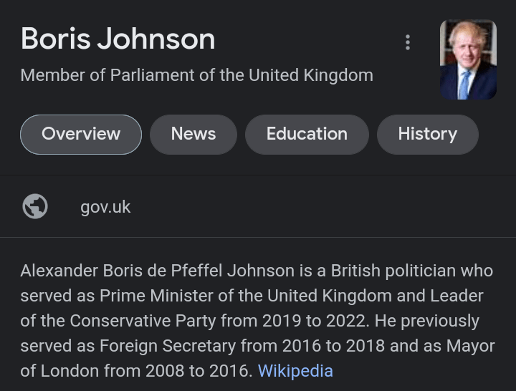The width and height of the screenshot is (516, 391).
Task: Click "Foreign Secretary" in the description text
Action: pyautogui.click(x=158, y=346)
